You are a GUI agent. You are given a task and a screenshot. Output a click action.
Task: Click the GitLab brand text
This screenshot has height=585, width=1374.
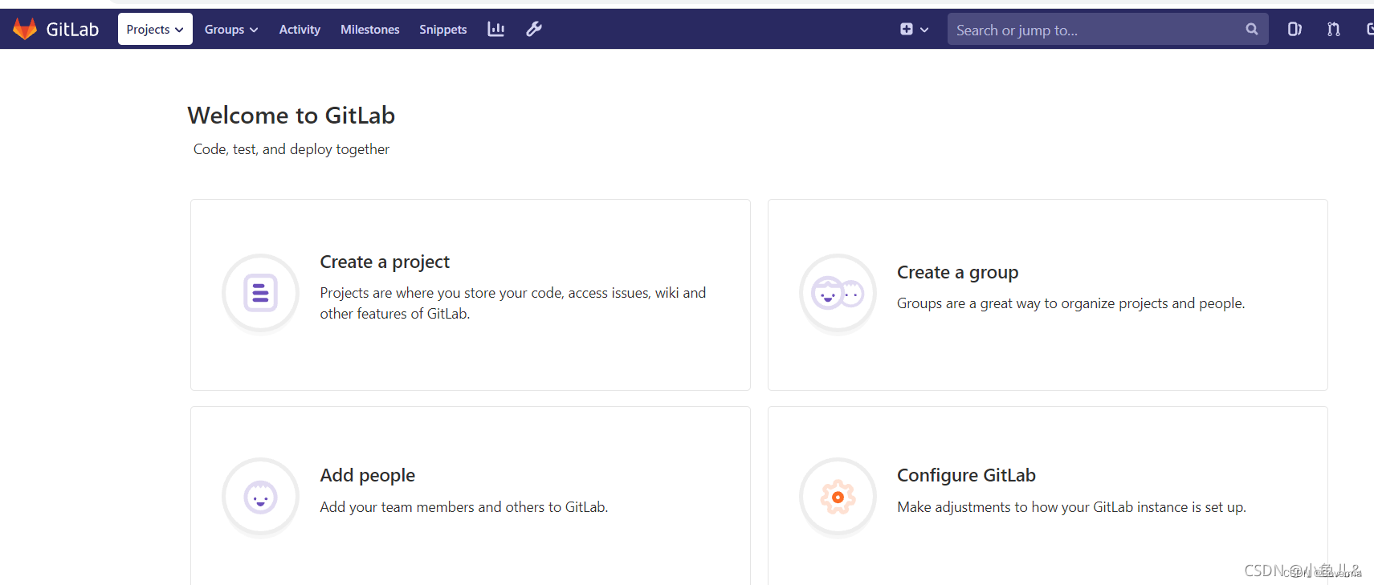click(72, 29)
